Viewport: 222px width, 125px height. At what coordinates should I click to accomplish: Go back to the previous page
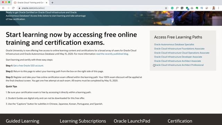(x=3, y=8)
